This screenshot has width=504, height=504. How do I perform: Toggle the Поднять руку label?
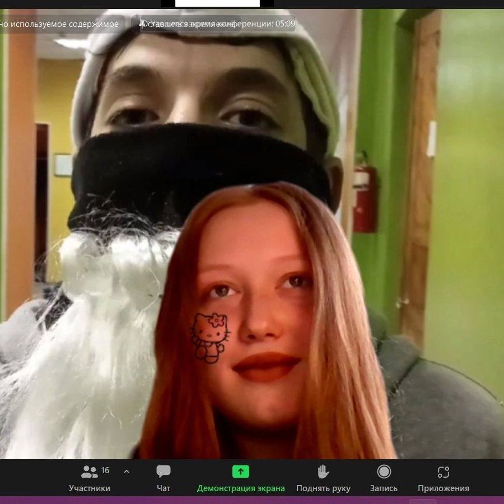(323, 488)
